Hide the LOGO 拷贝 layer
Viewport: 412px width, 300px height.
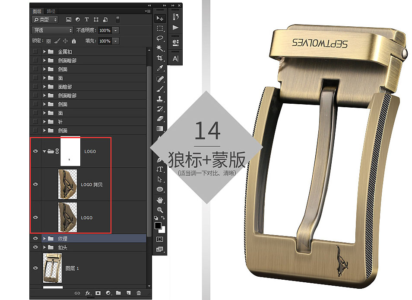35,184
